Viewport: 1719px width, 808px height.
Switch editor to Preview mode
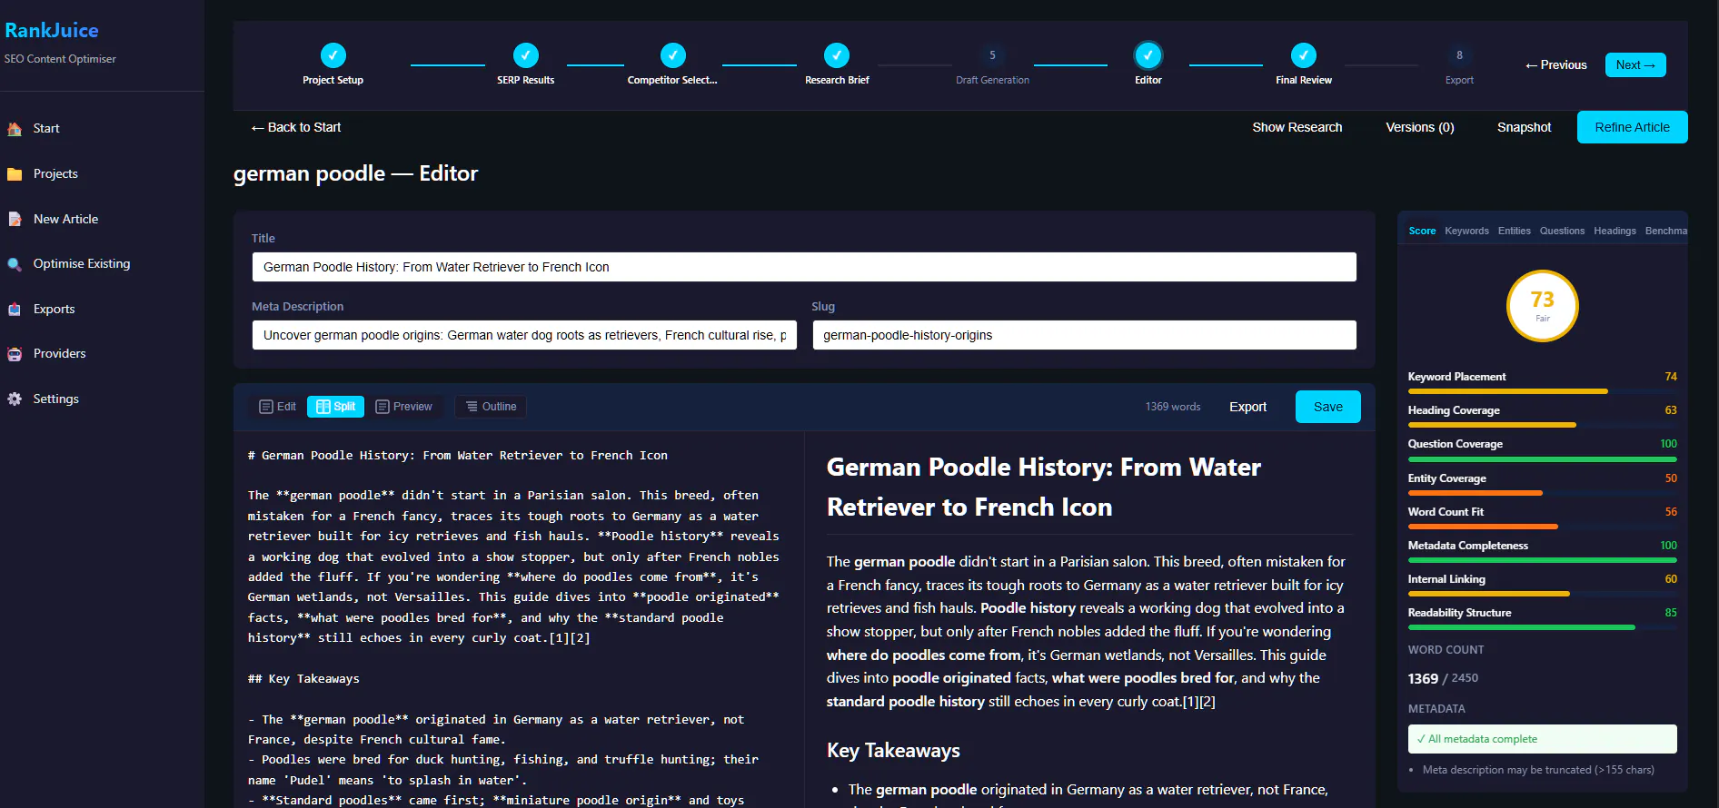point(404,407)
